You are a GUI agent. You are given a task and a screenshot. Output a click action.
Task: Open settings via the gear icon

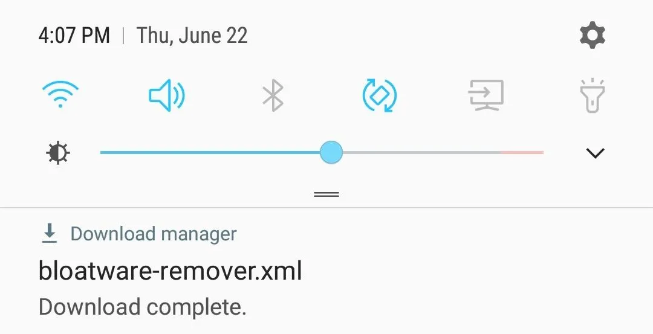point(592,36)
